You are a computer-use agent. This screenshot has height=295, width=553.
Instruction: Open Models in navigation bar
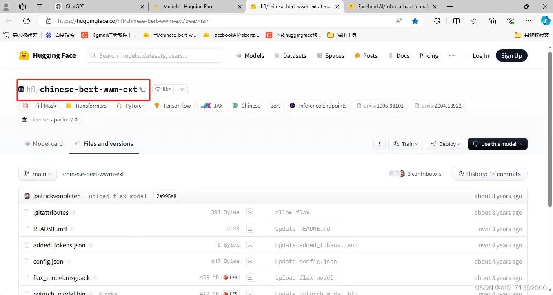pos(250,56)
